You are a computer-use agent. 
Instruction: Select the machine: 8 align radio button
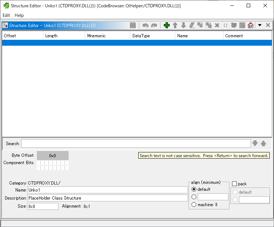tap(194, 205)
